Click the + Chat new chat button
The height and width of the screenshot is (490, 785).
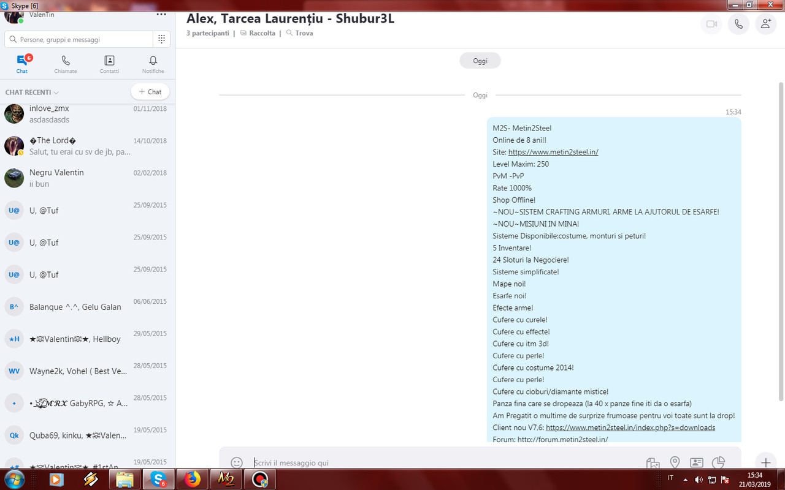tap(150, 92)
